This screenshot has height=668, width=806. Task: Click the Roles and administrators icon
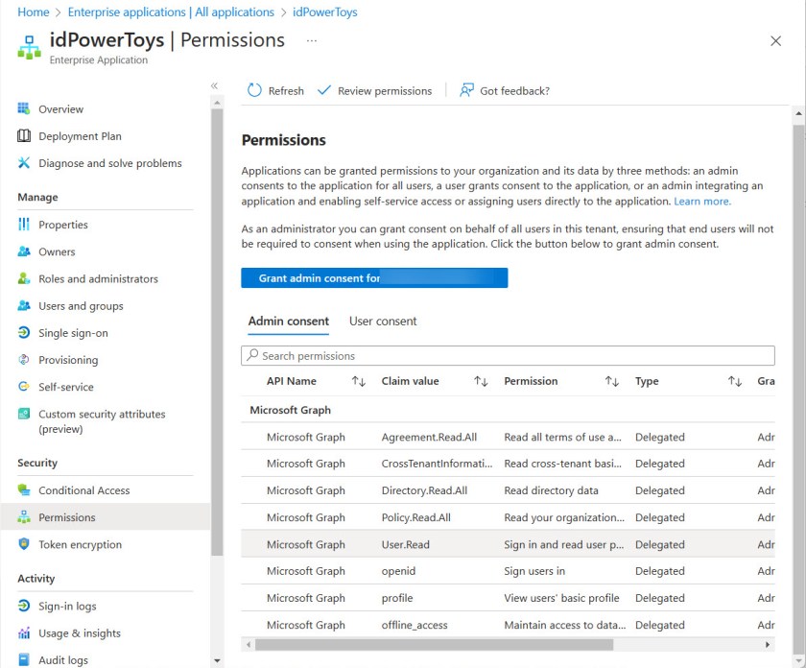point(24,278)
